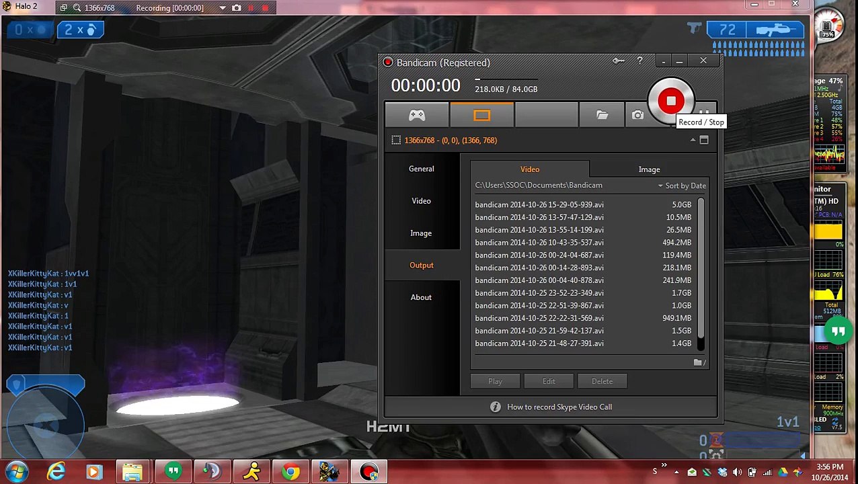This screenshot has width=858, height=484.
Task: Click the Delete button
Action: 602,381
